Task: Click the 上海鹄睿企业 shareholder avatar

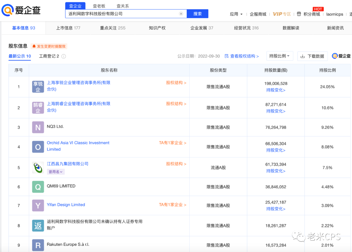Action: [x=38, y=108]
